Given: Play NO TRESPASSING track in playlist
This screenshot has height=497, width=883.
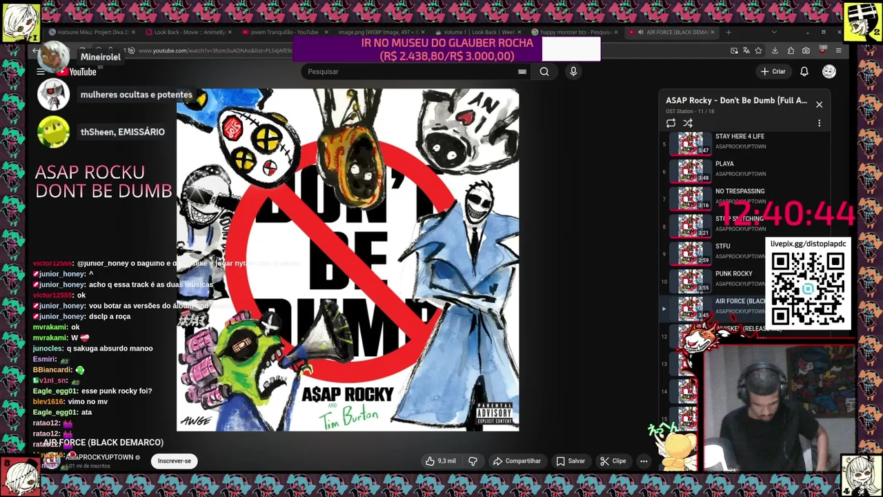Looking at the screenshot, I should pos(745,199).
